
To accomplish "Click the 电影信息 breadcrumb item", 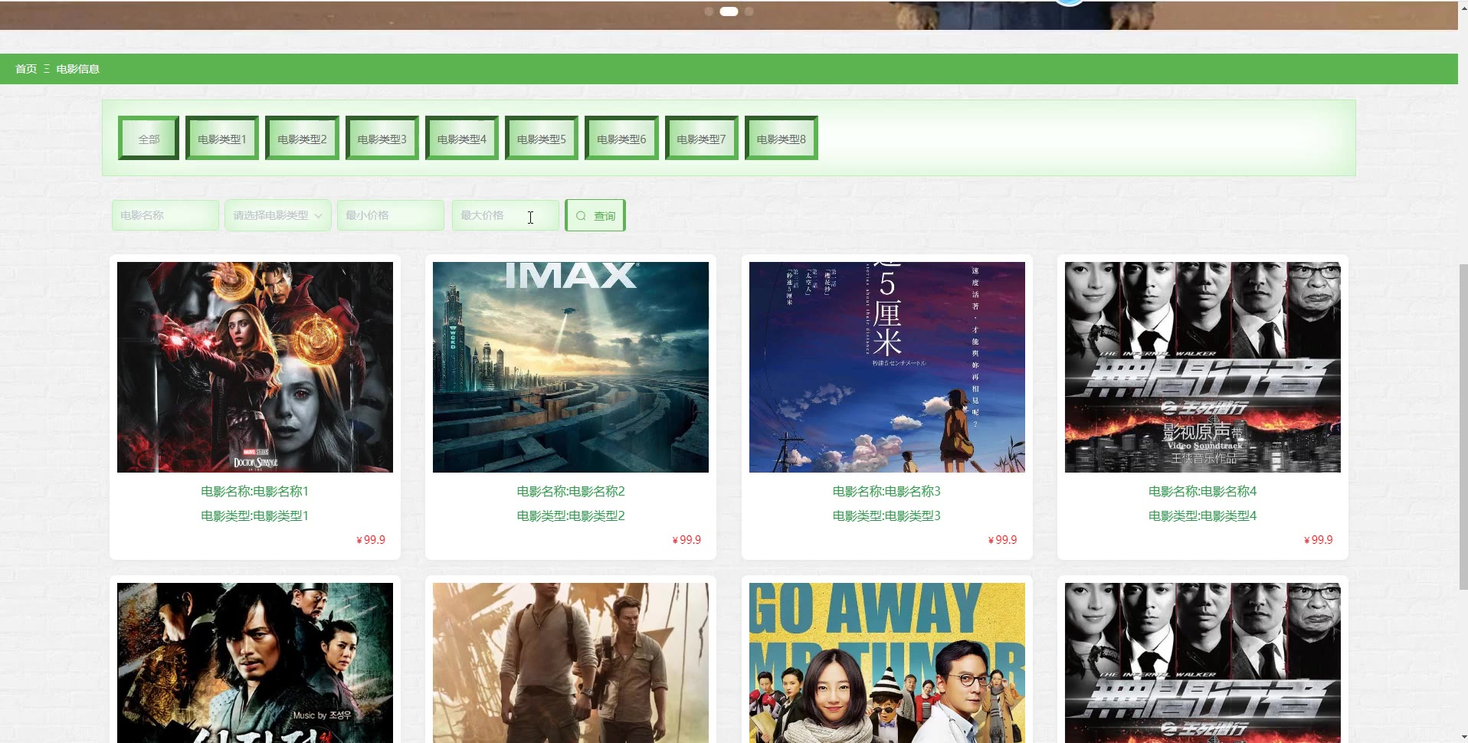I will 78,69.
